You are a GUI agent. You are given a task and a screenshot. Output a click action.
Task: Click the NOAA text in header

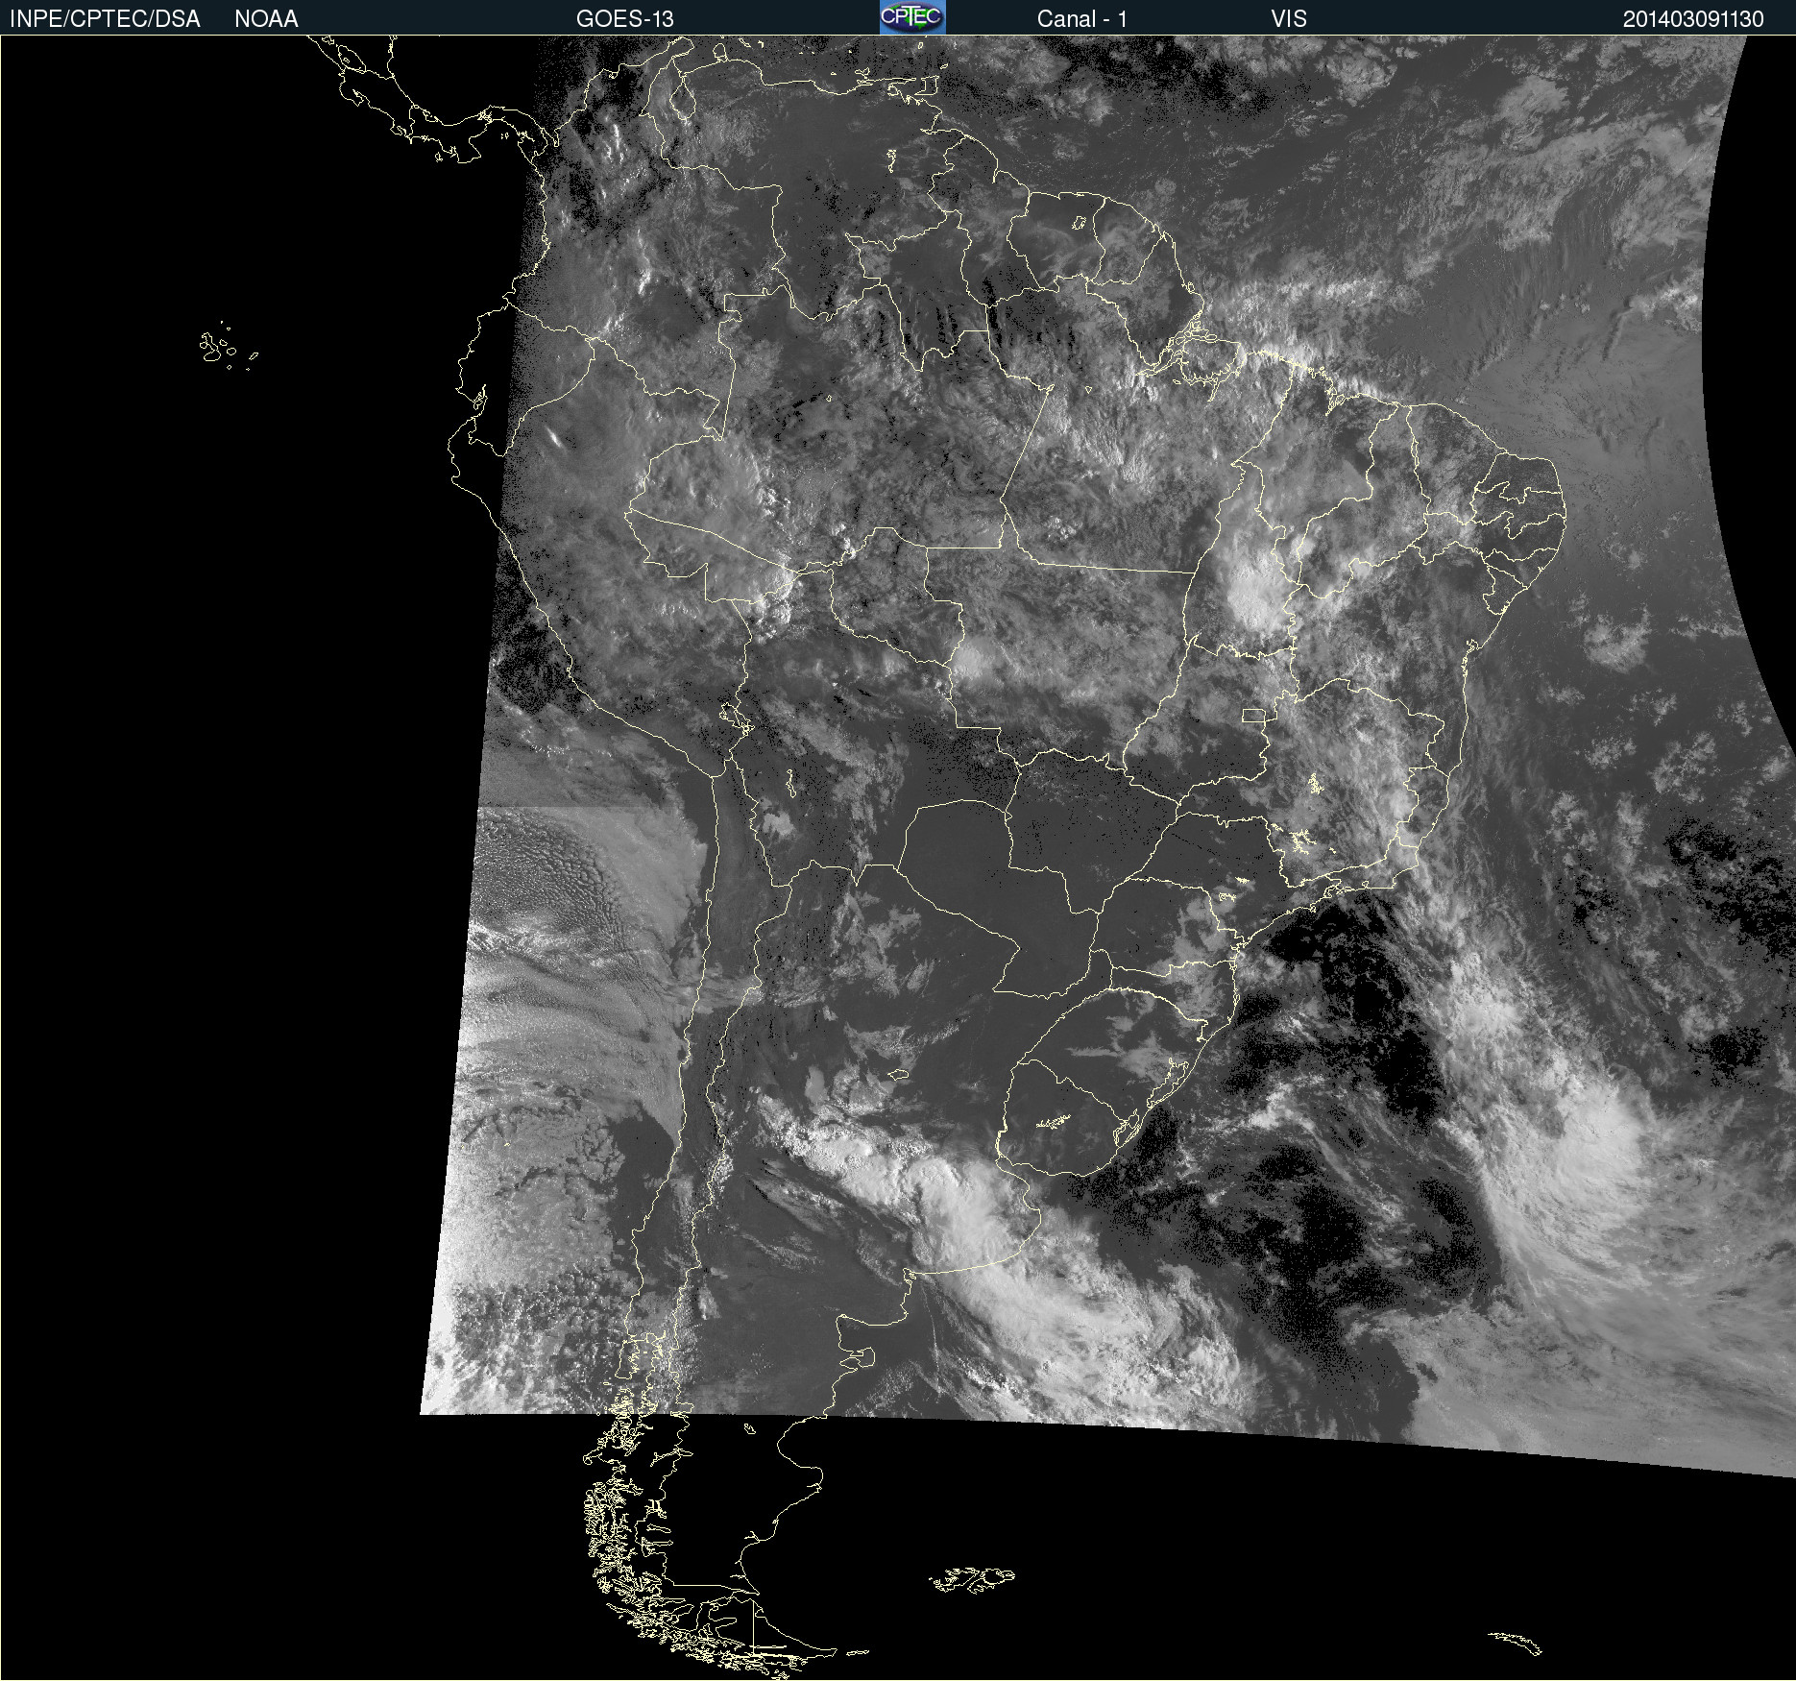click(x=266, y=19)
